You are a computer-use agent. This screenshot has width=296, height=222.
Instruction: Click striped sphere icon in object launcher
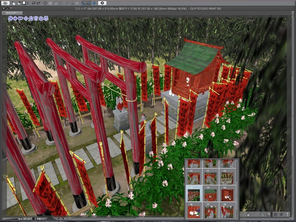pyautogui.click(x=275, y=214)
